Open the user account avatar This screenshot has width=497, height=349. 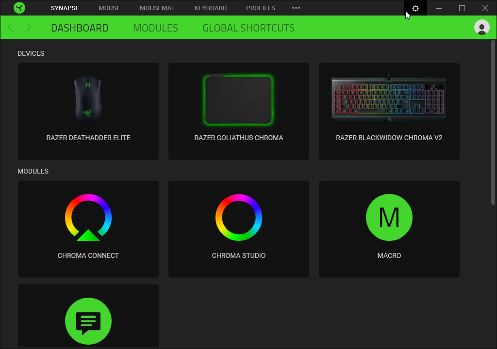tap(481, 28)
